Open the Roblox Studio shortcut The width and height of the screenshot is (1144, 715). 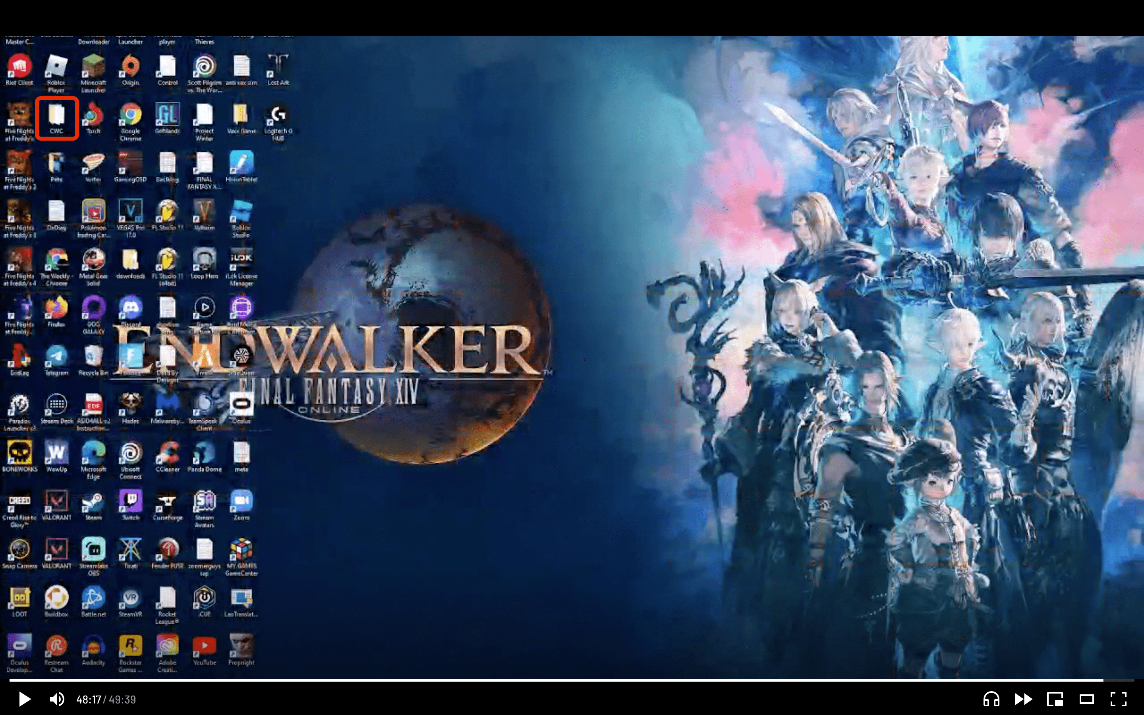point(241,218)
